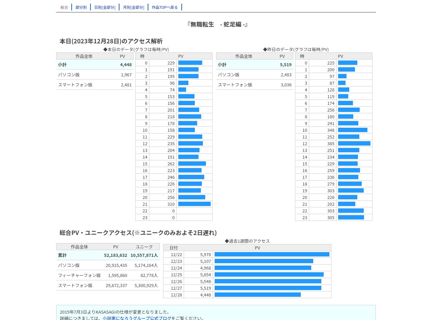432x320 pixels.
Task: Select smartphone unique 5,300,929人
Action: pyautogui.click(x=146, y=285)
